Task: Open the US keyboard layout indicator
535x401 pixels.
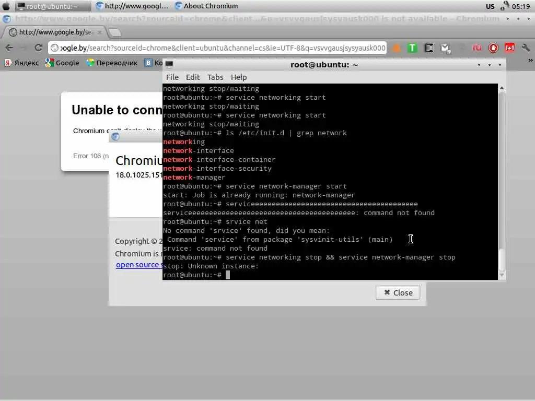Action: click(x=490, y=6)
